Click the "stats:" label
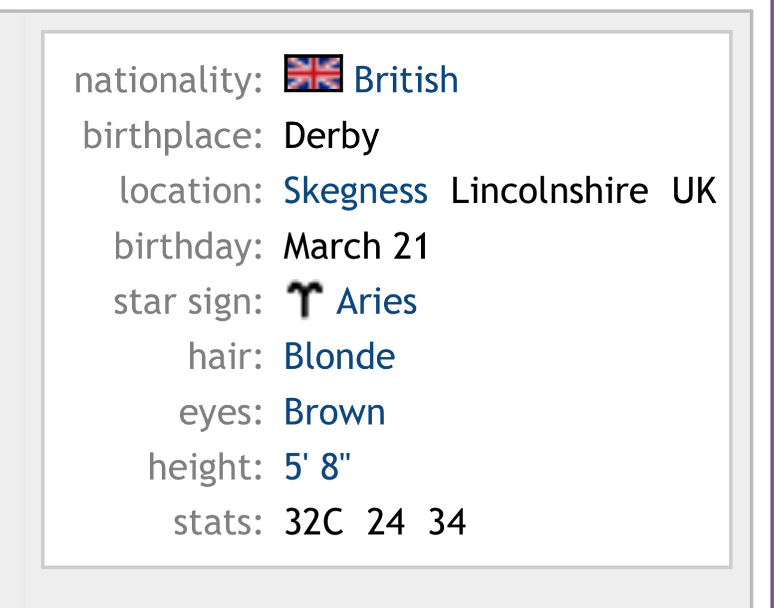Image resolution: width=774 pixels, height=608 pixels. 218,523
